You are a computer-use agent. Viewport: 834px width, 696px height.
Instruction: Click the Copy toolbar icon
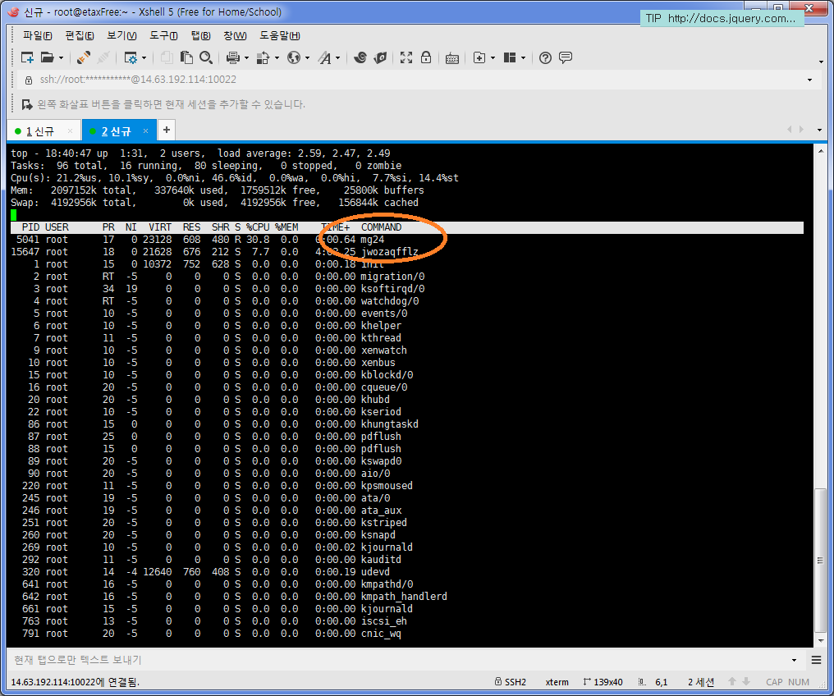[167, 57]
